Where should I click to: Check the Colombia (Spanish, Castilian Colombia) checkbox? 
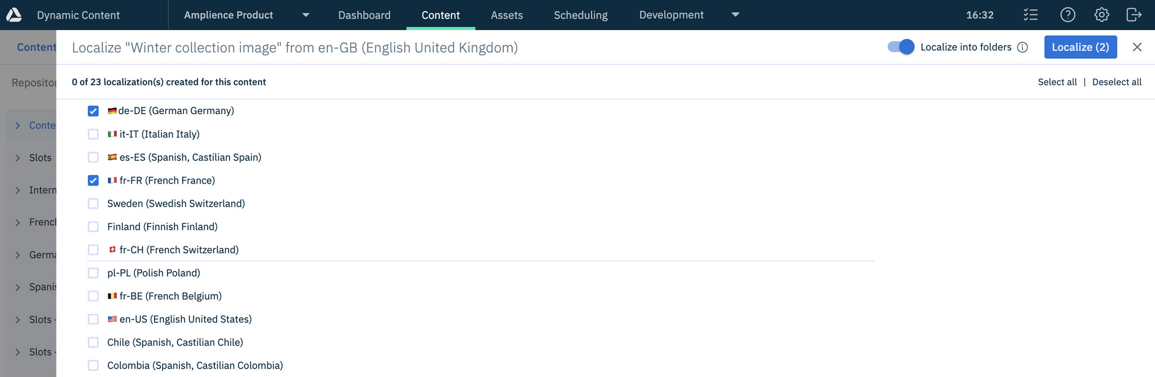(x=93, y=365)
